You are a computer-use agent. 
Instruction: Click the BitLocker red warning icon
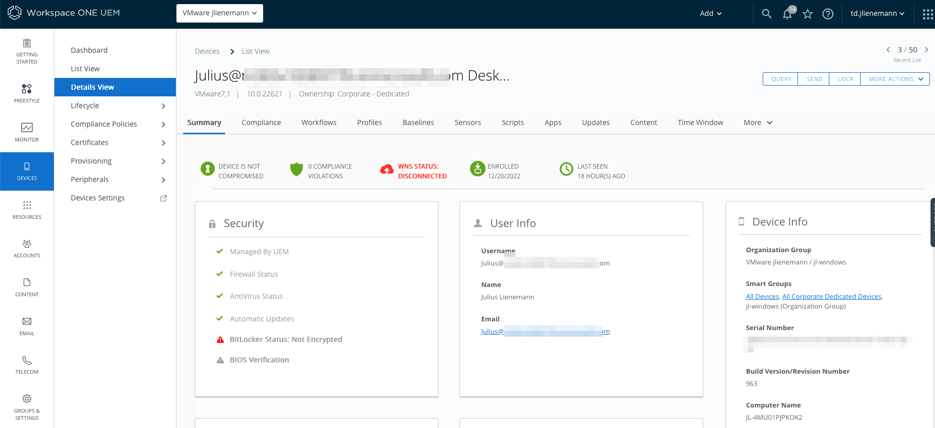pos(220,339)
